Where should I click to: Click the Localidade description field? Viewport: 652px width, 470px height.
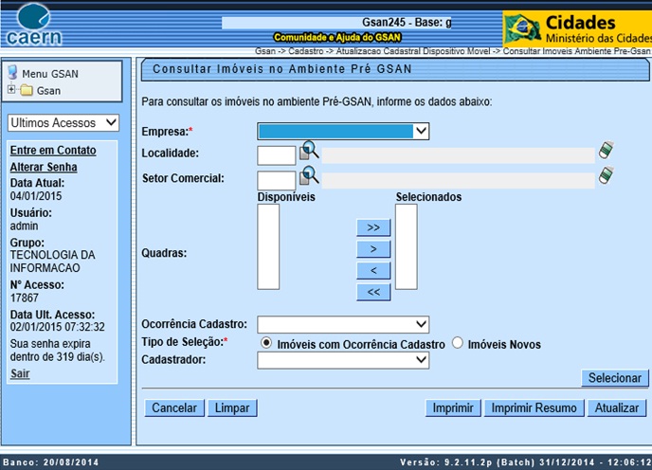click(459, 155)
